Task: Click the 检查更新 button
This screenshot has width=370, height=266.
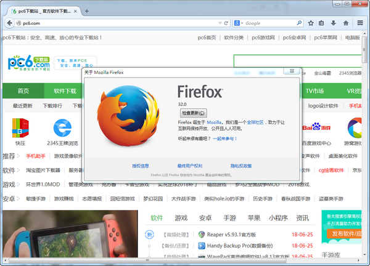Action: coord(193,113)
